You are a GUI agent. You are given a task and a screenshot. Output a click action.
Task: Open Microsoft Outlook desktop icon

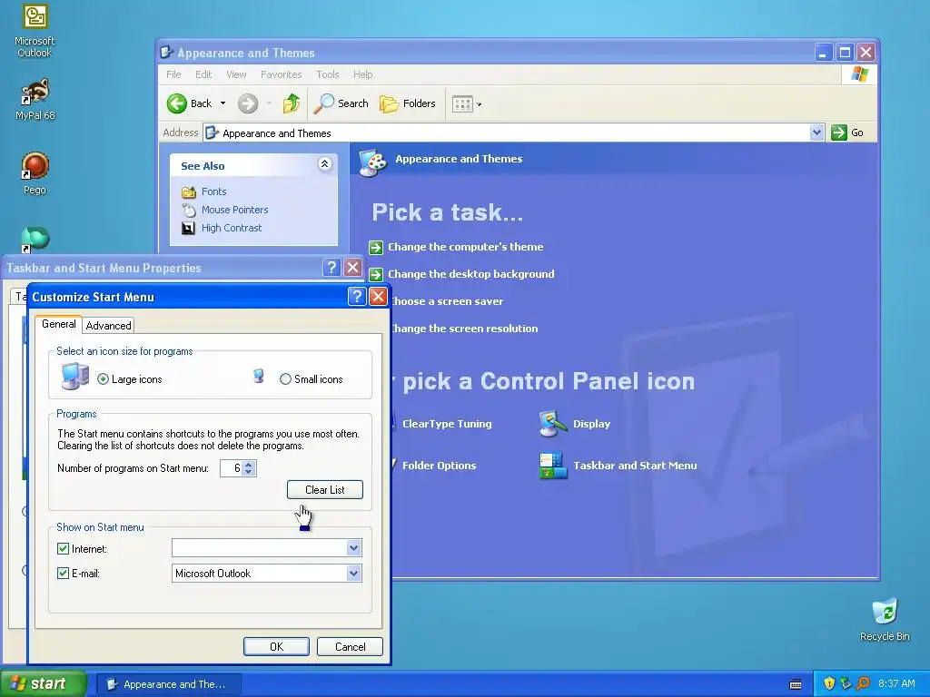[35, 31]
